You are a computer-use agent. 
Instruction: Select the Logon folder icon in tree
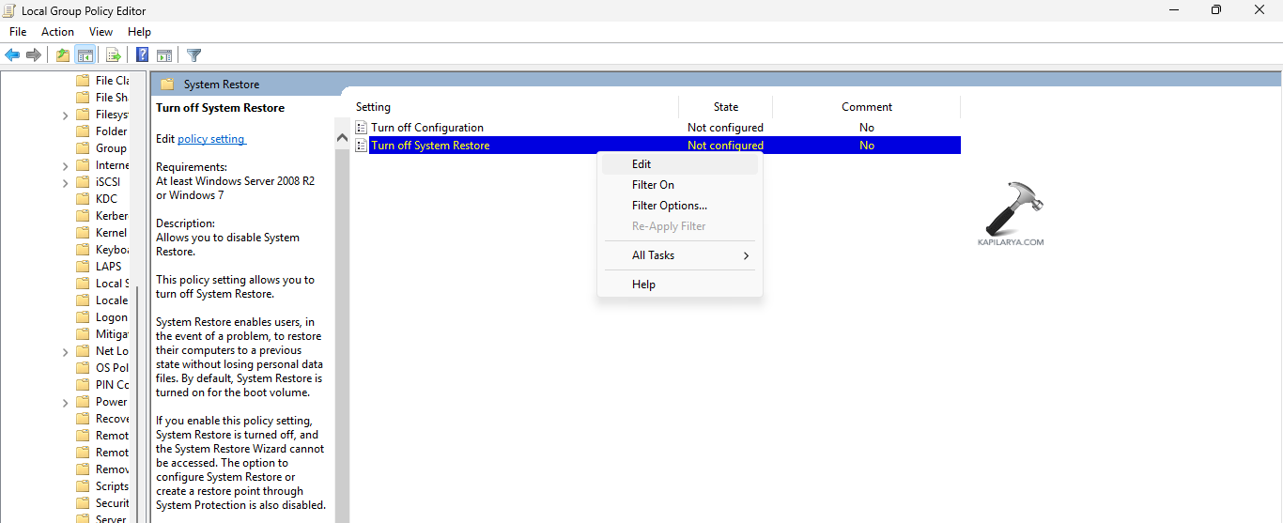tap(83, 317)
